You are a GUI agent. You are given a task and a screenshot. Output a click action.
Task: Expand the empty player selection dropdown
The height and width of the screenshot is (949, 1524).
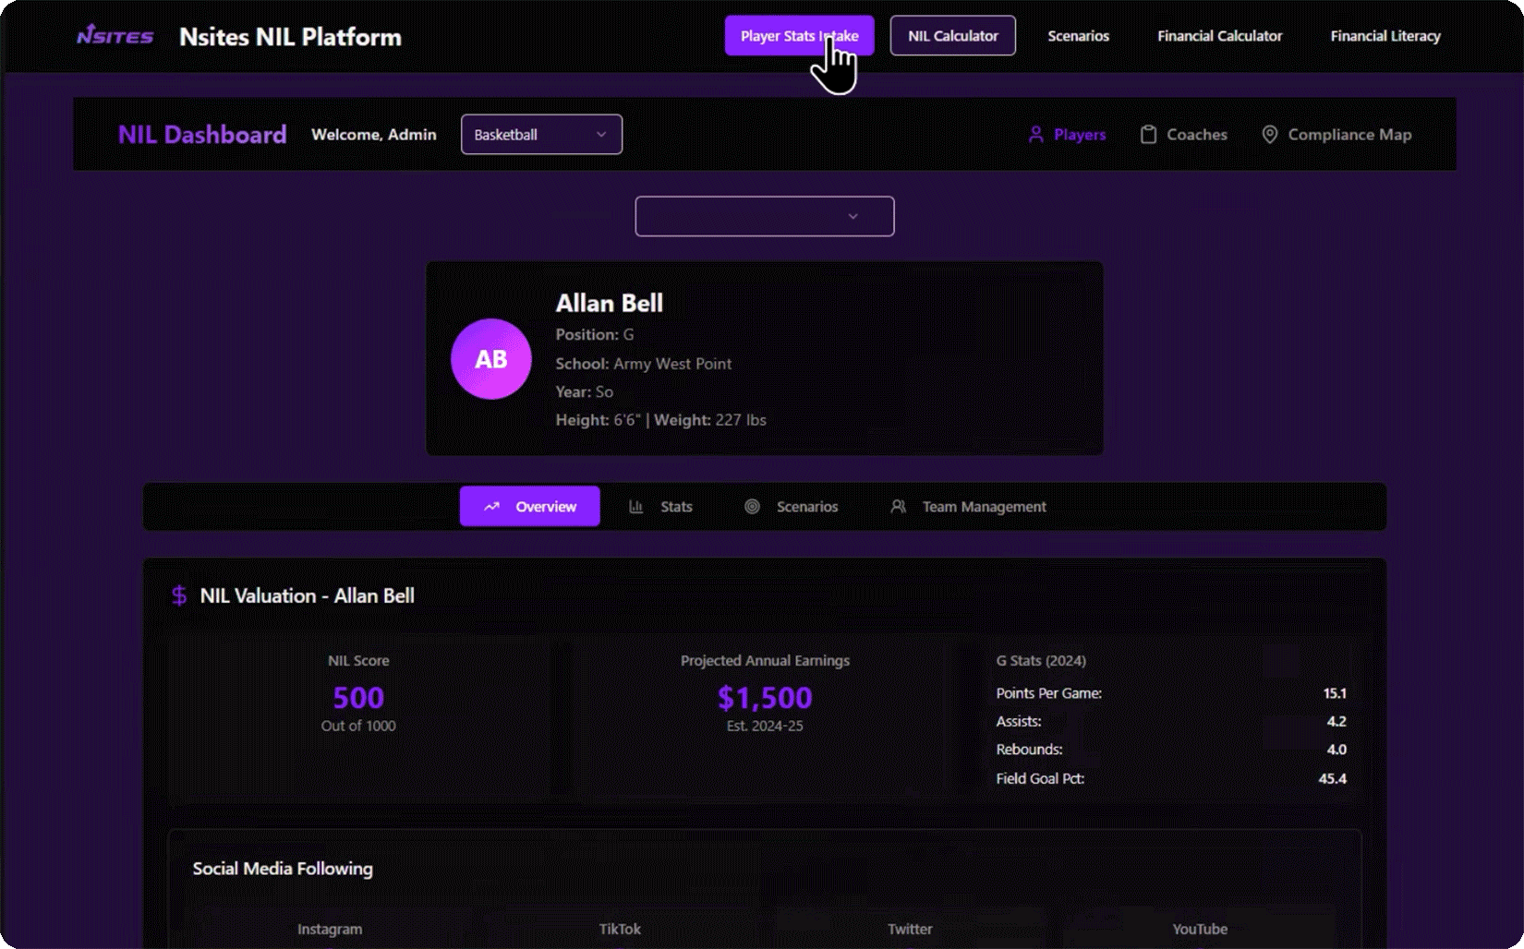[x=764, y=216]
